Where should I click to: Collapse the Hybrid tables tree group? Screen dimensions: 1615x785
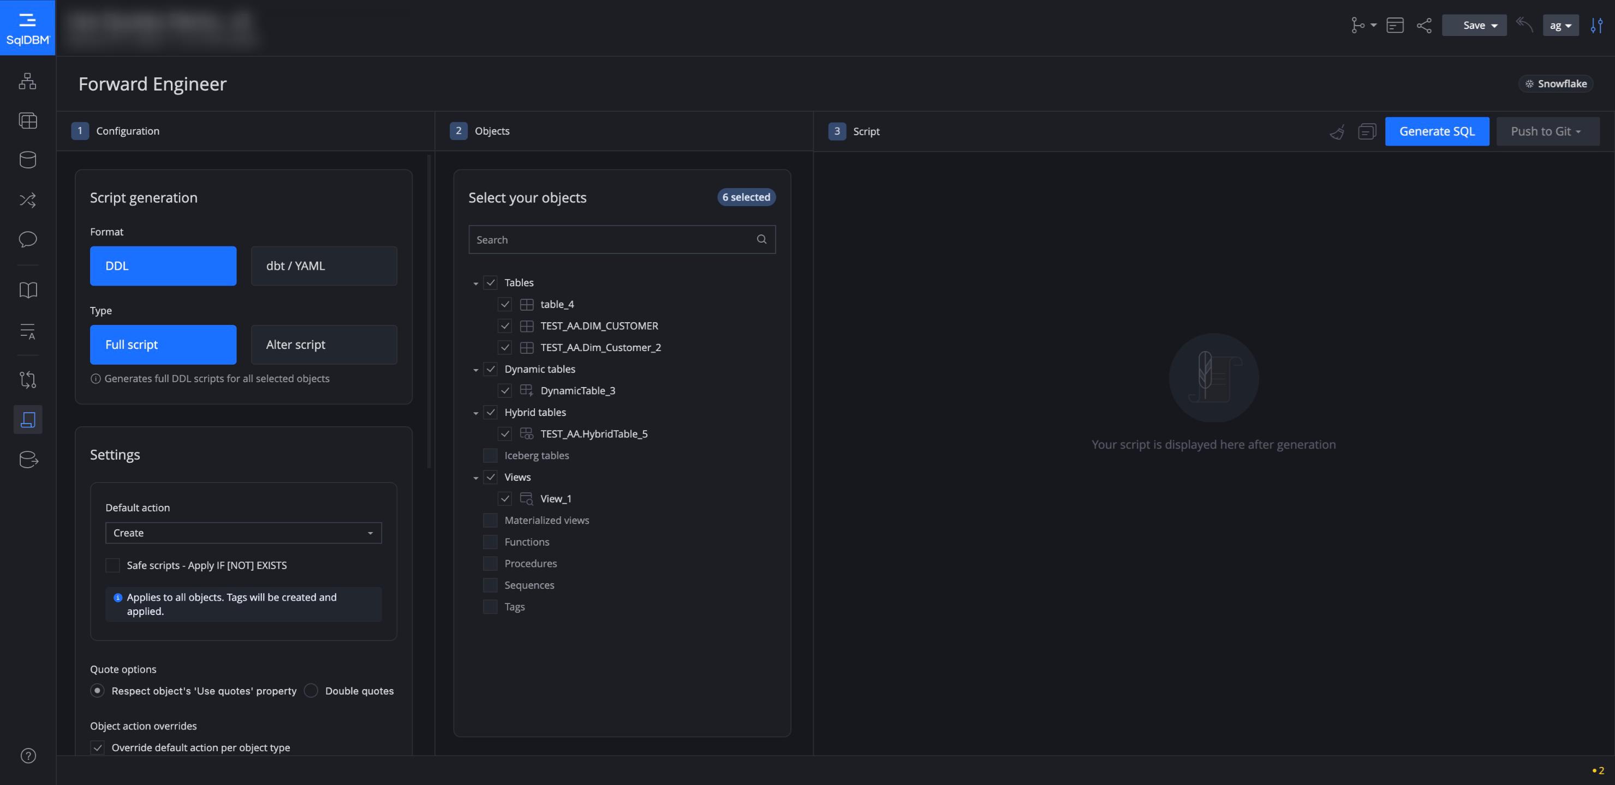[475, 413]
